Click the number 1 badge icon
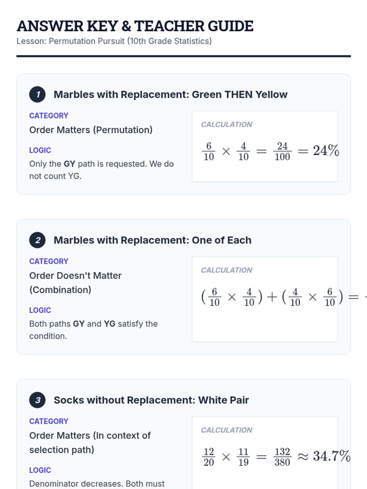Screen dimensions: 367x489 37,94
